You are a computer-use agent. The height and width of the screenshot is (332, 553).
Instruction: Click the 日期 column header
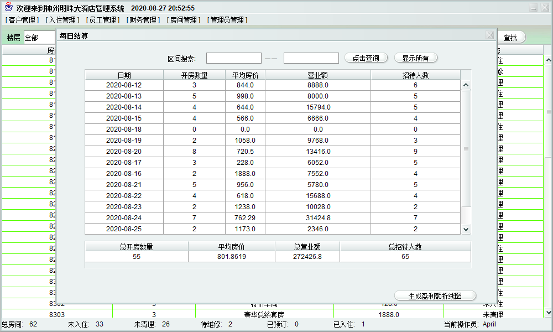point(124,75)
